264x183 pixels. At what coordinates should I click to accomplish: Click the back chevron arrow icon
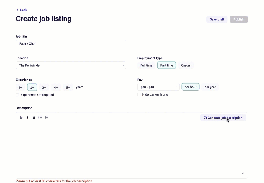point(17,10)
